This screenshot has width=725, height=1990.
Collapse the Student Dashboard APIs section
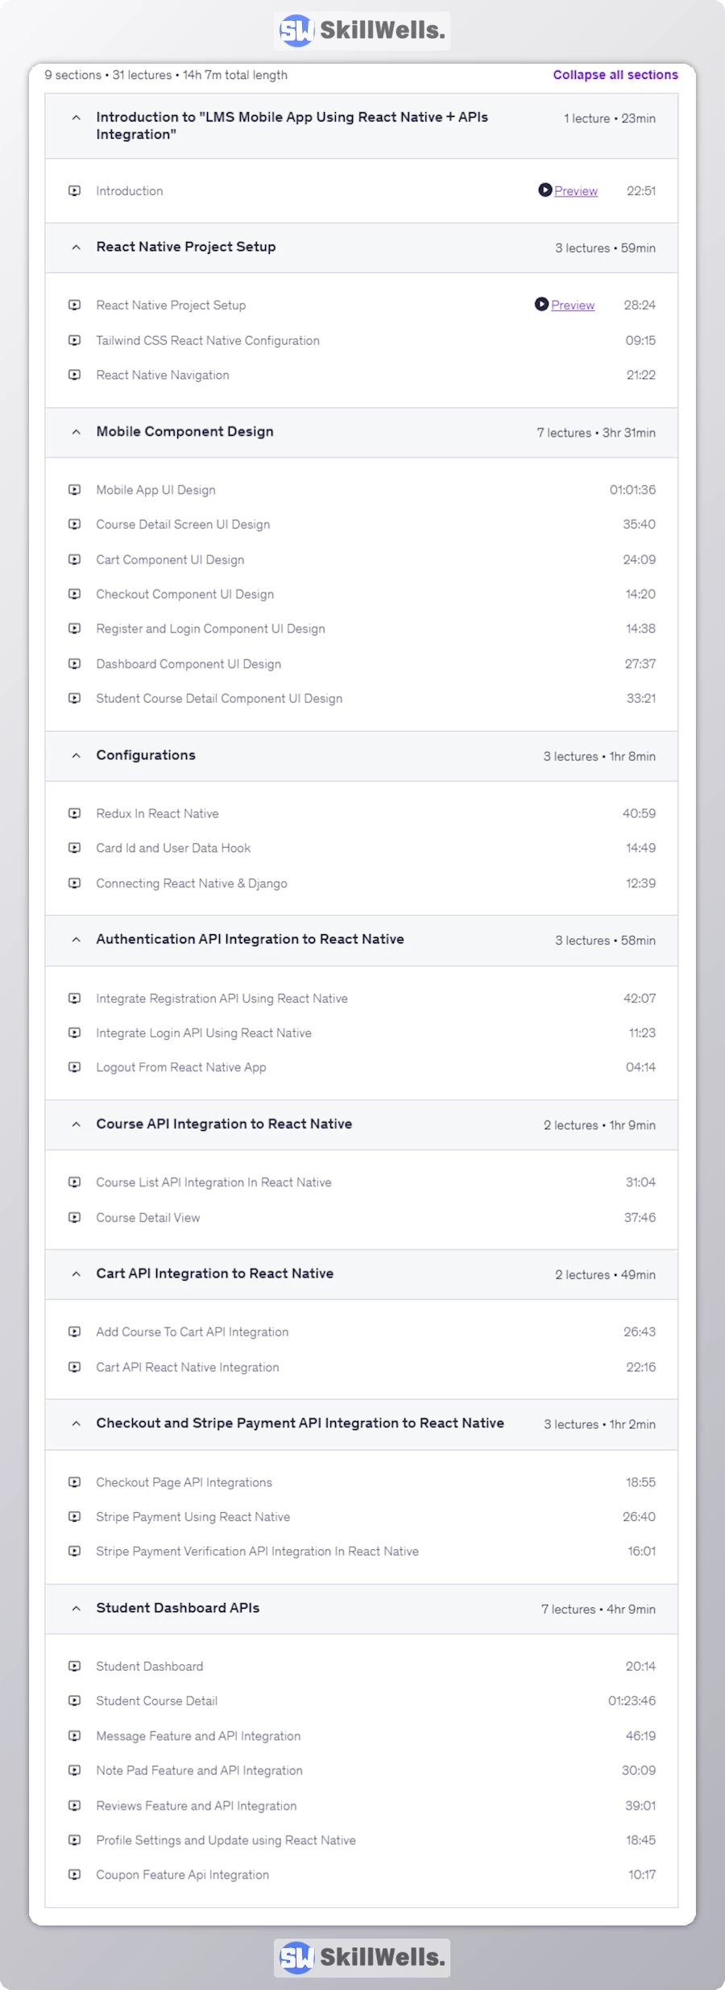pyautogui.click(x=75, y=1608)
